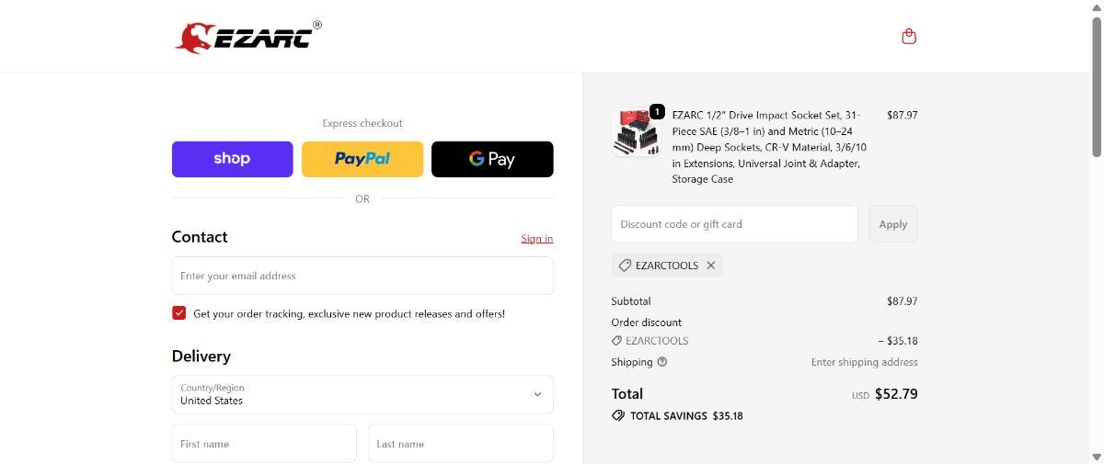
Task: Click the Country/Region dropdown chevron arrow
Action: pyautogui.click(x=537, y=394)
